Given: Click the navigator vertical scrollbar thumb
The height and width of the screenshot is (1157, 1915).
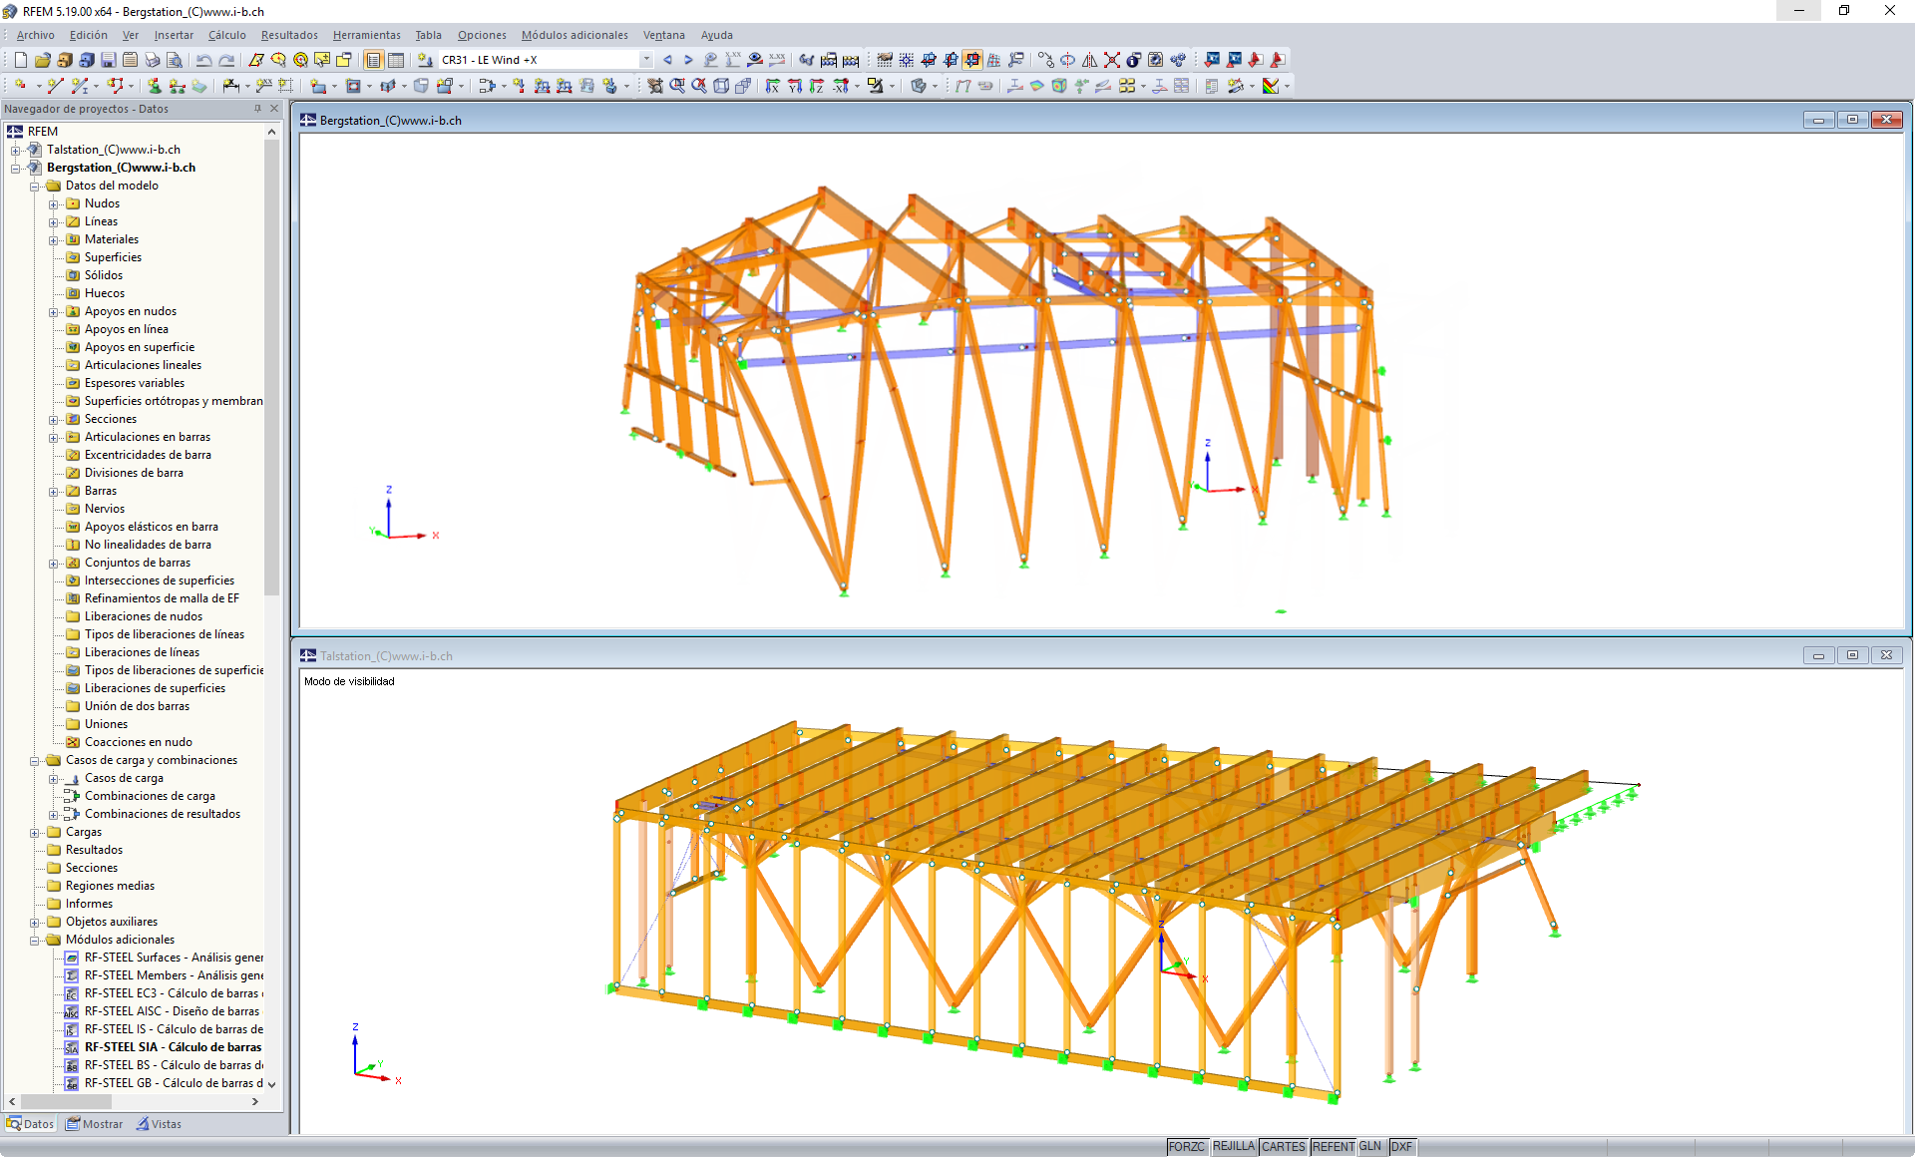Looking at the screenshot, I should point(271,367).
